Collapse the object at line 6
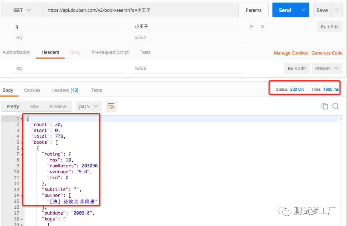 tap(21, 149)
